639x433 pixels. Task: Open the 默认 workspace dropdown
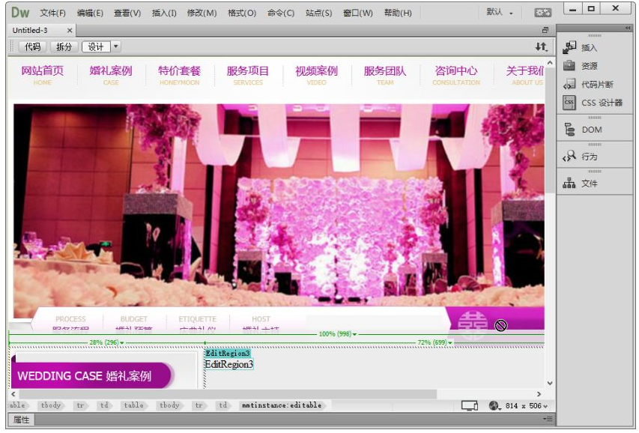point(500,13)
